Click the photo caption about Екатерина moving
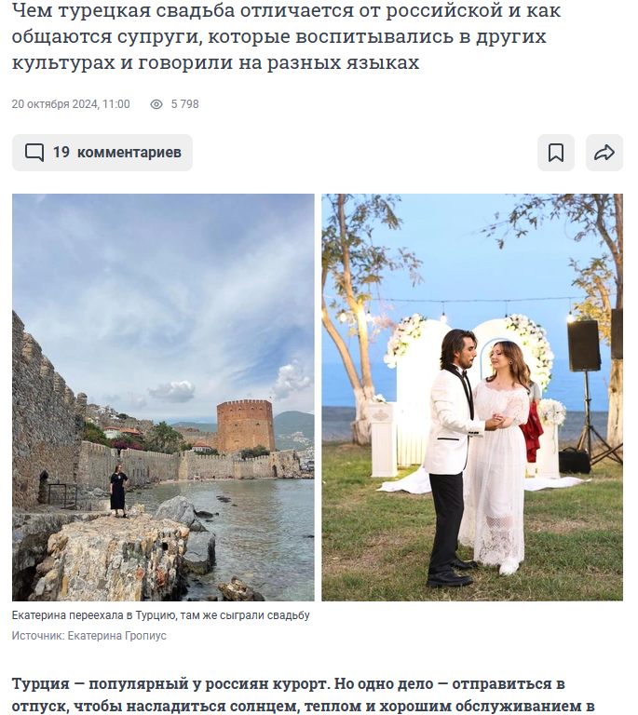The width and height of the screenshot is (638, 715). point(160,615)
